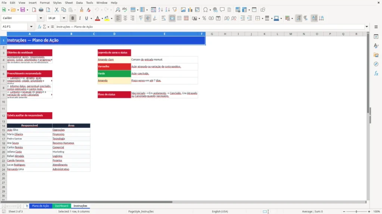This screenshot has width=382, height=214.
Task: Insert Chart icon in toolbar
Action: (x=190, y=10)
